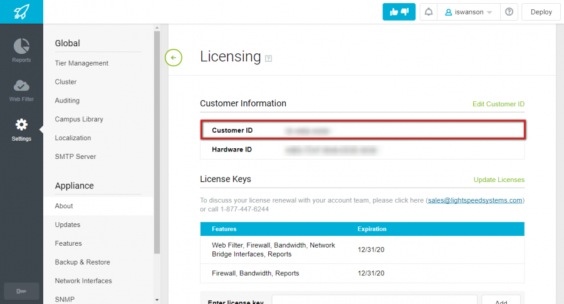Select the About menu item
The height and width of the screenshot is (304, 564).
[x=98, y=206]
